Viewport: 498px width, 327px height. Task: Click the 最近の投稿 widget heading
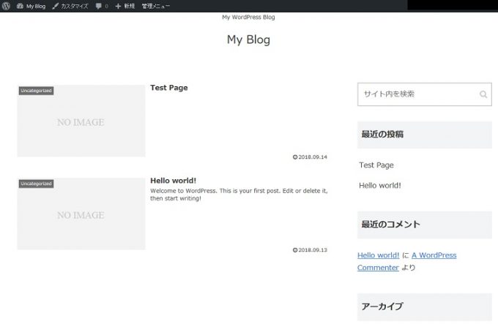425,135
